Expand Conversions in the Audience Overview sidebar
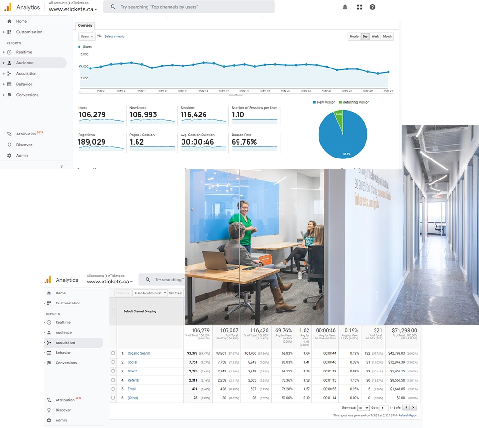 pos(4,95)
